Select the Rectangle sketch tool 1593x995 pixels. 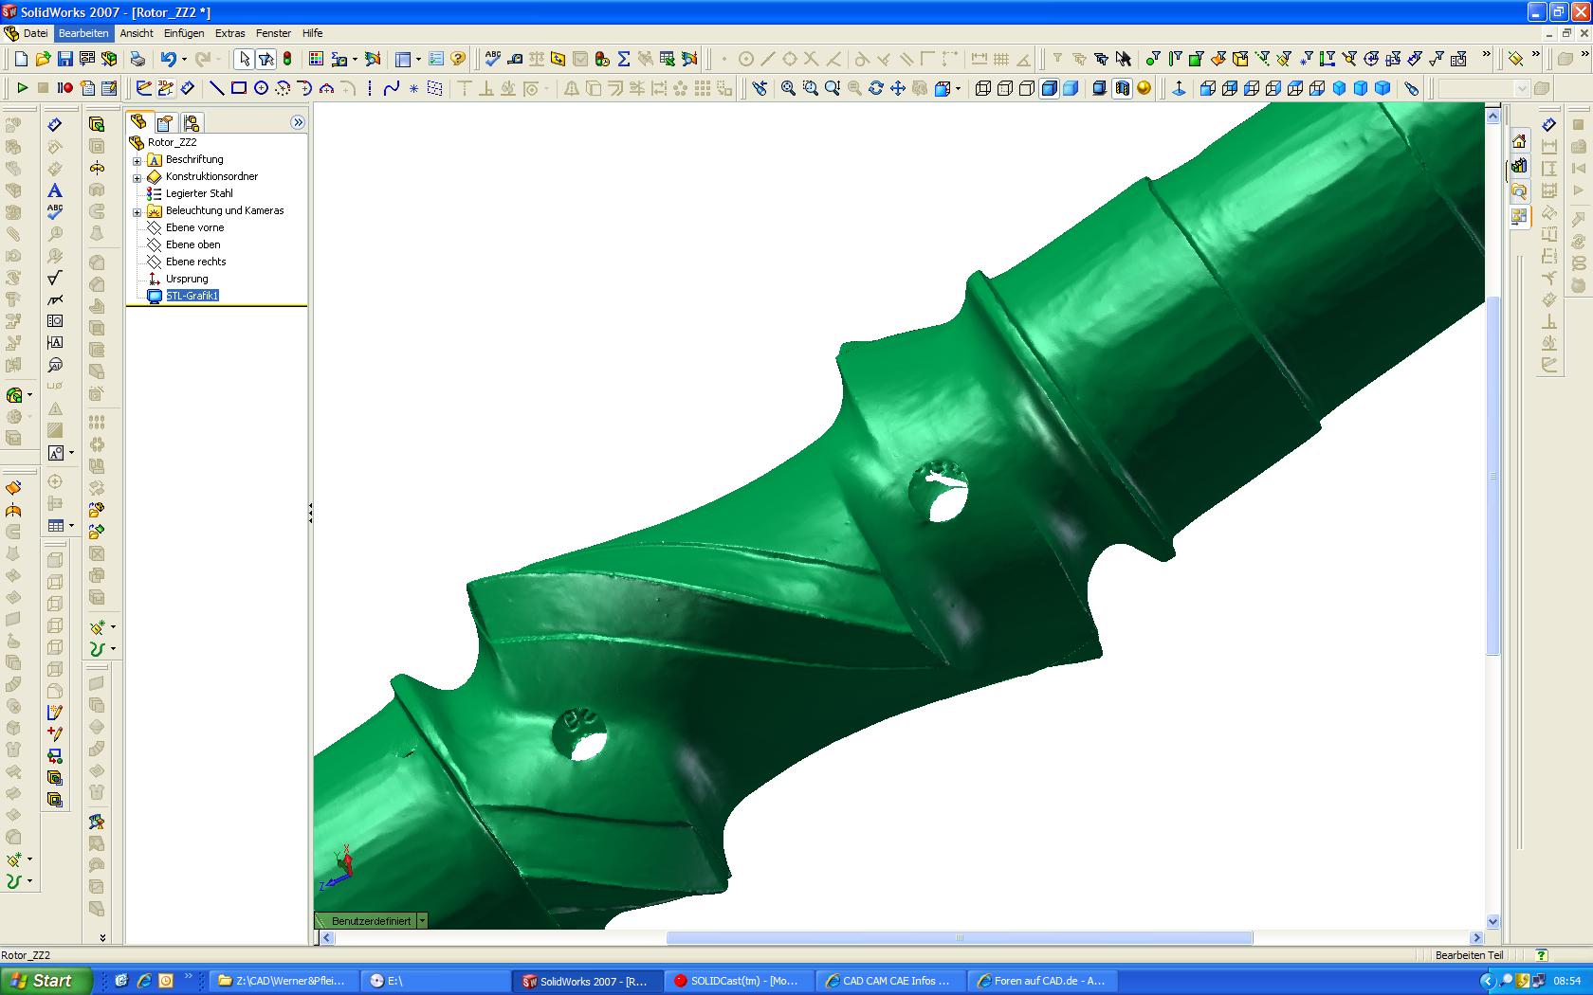coord(239,88)
